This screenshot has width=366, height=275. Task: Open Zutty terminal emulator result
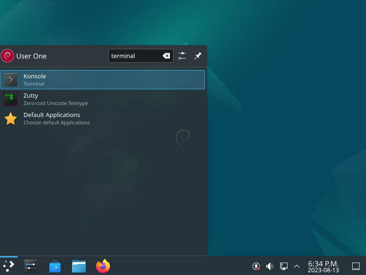103,99
